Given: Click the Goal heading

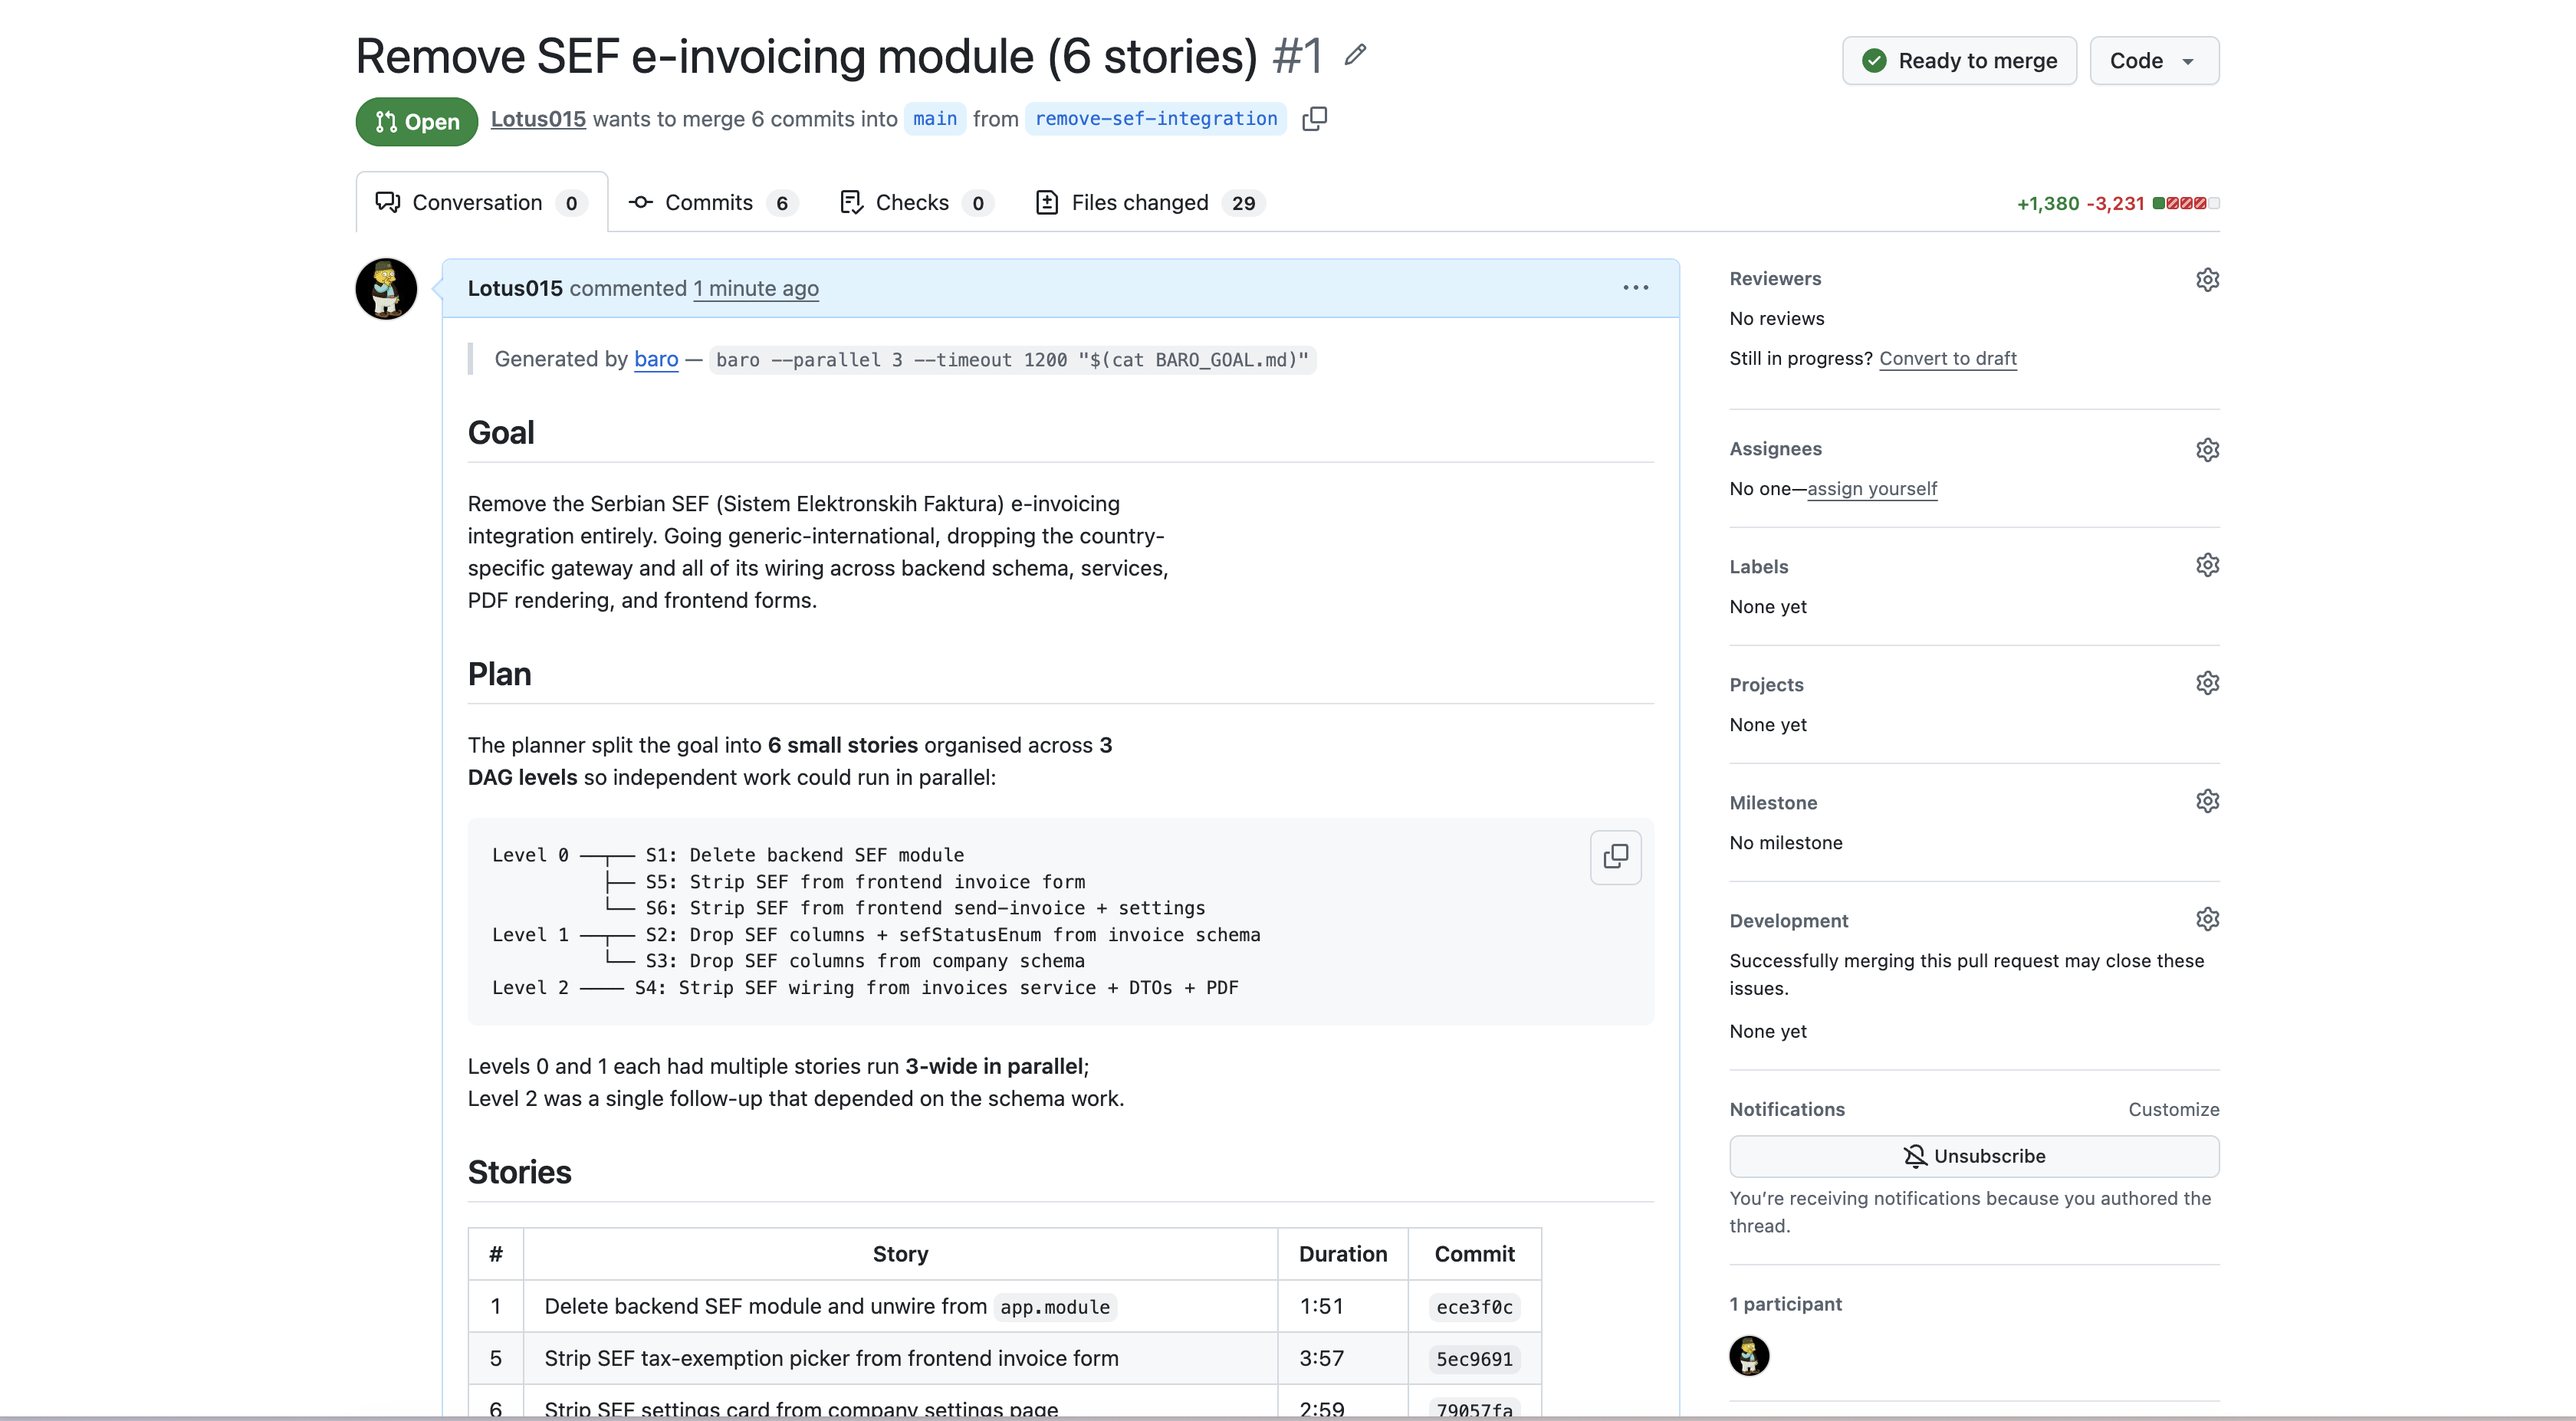Looking at the screenshot, I should [501, 433].
